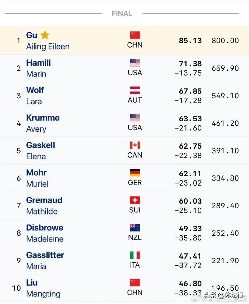Click Germany flag in Mohr's row
The height and width of the screenshot is (304, 249).
coord(135,173)
